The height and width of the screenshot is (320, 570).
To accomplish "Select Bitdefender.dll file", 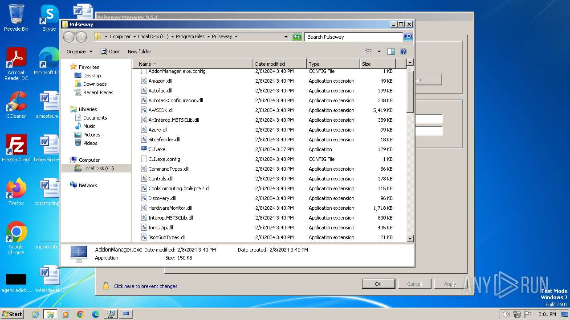I will pyautogui.click(x=164, y=140).
